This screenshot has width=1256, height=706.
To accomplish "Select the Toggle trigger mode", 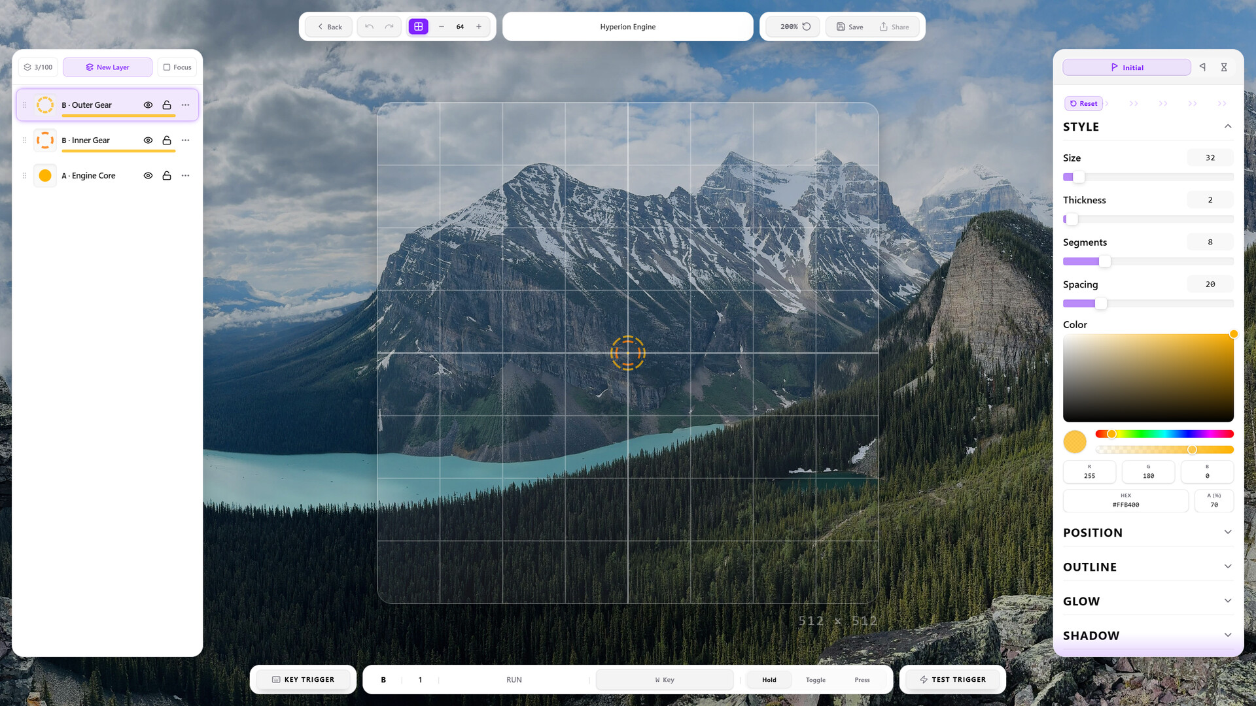I will click(x=815, y=680).
